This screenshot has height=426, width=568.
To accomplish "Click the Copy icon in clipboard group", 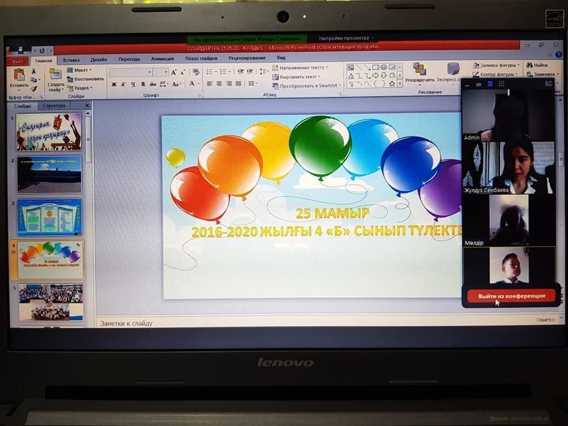I will tap(34, 80).
